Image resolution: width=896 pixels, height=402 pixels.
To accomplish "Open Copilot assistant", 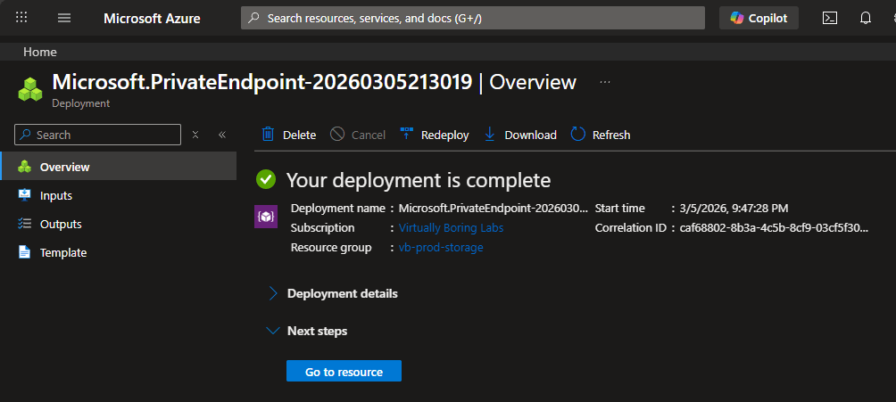I will tap(759, 18).
